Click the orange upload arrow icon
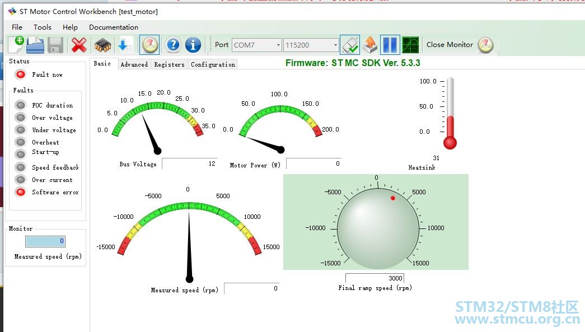The image size is (585, 332). click(370, 45)
